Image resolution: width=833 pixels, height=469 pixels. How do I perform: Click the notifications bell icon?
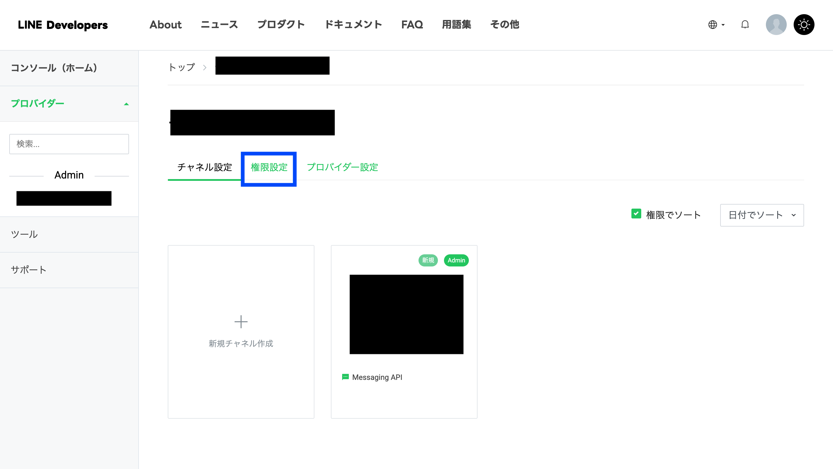(x=745, y=25)
